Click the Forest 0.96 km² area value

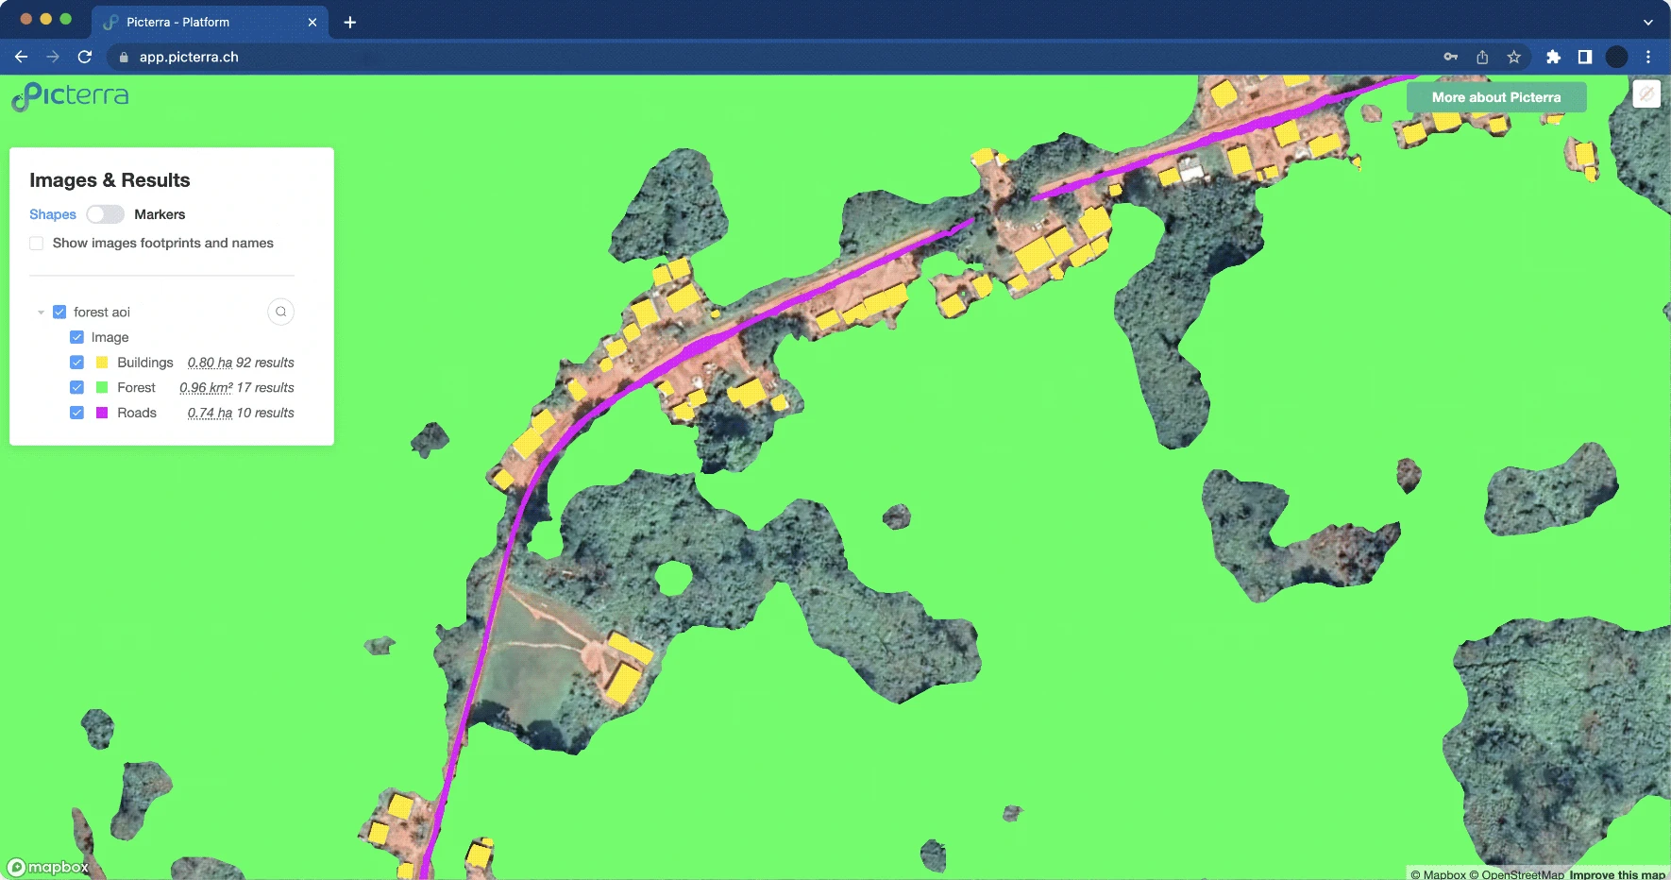coord(206,387)
